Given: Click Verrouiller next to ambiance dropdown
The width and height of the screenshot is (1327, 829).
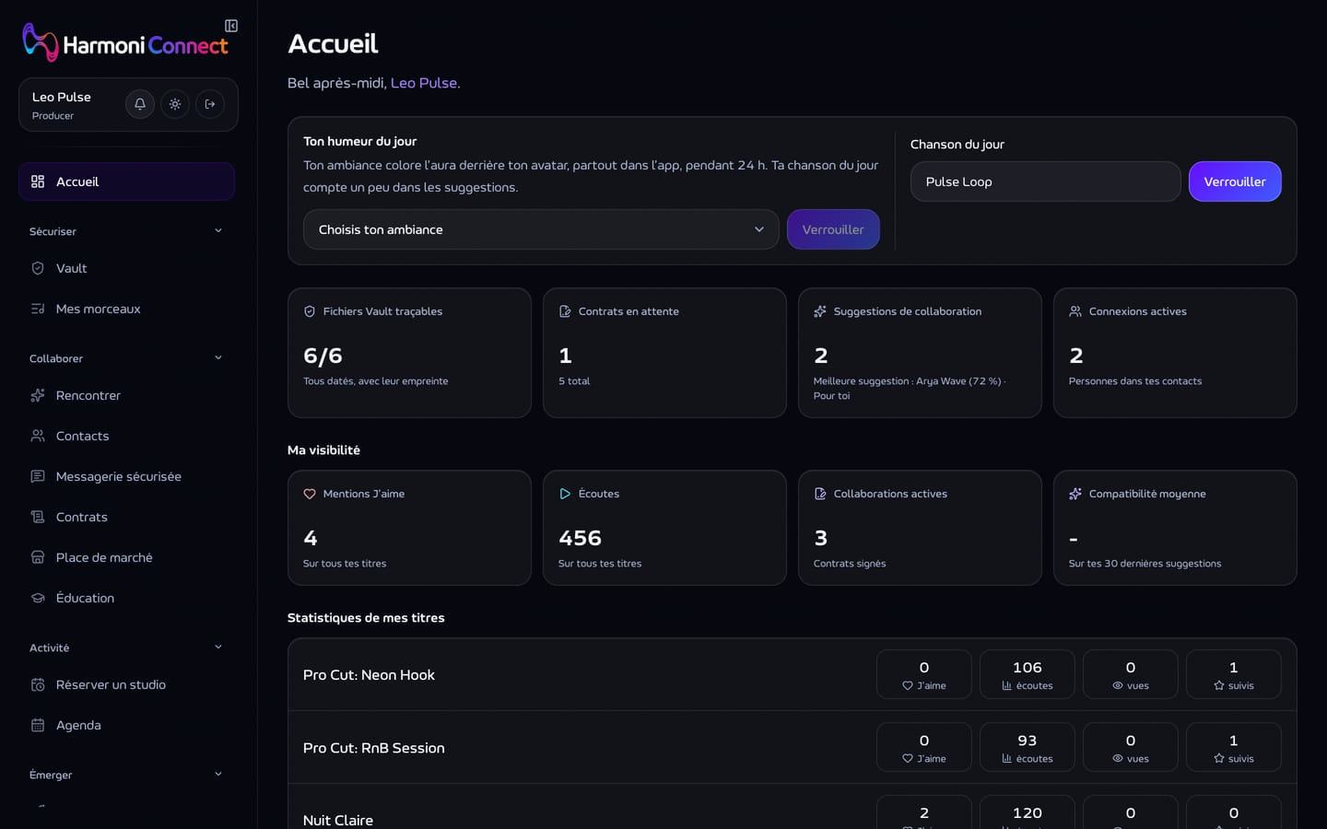Looking at the screenshot, I should click(833, 229).
